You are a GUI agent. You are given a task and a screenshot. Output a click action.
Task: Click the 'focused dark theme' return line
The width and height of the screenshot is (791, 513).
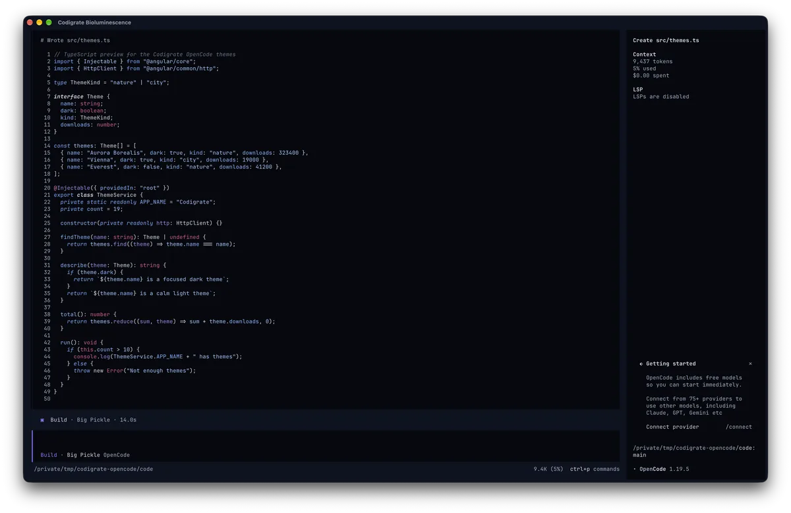click(x=152, y=279)
